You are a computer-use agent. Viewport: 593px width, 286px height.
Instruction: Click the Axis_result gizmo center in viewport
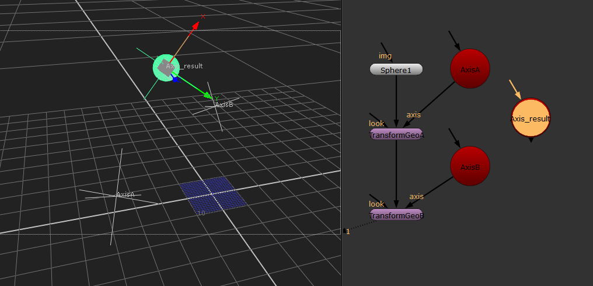pos(166,67)
